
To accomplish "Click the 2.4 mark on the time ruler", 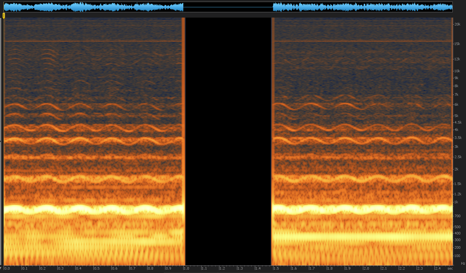I will pos(437,268).
